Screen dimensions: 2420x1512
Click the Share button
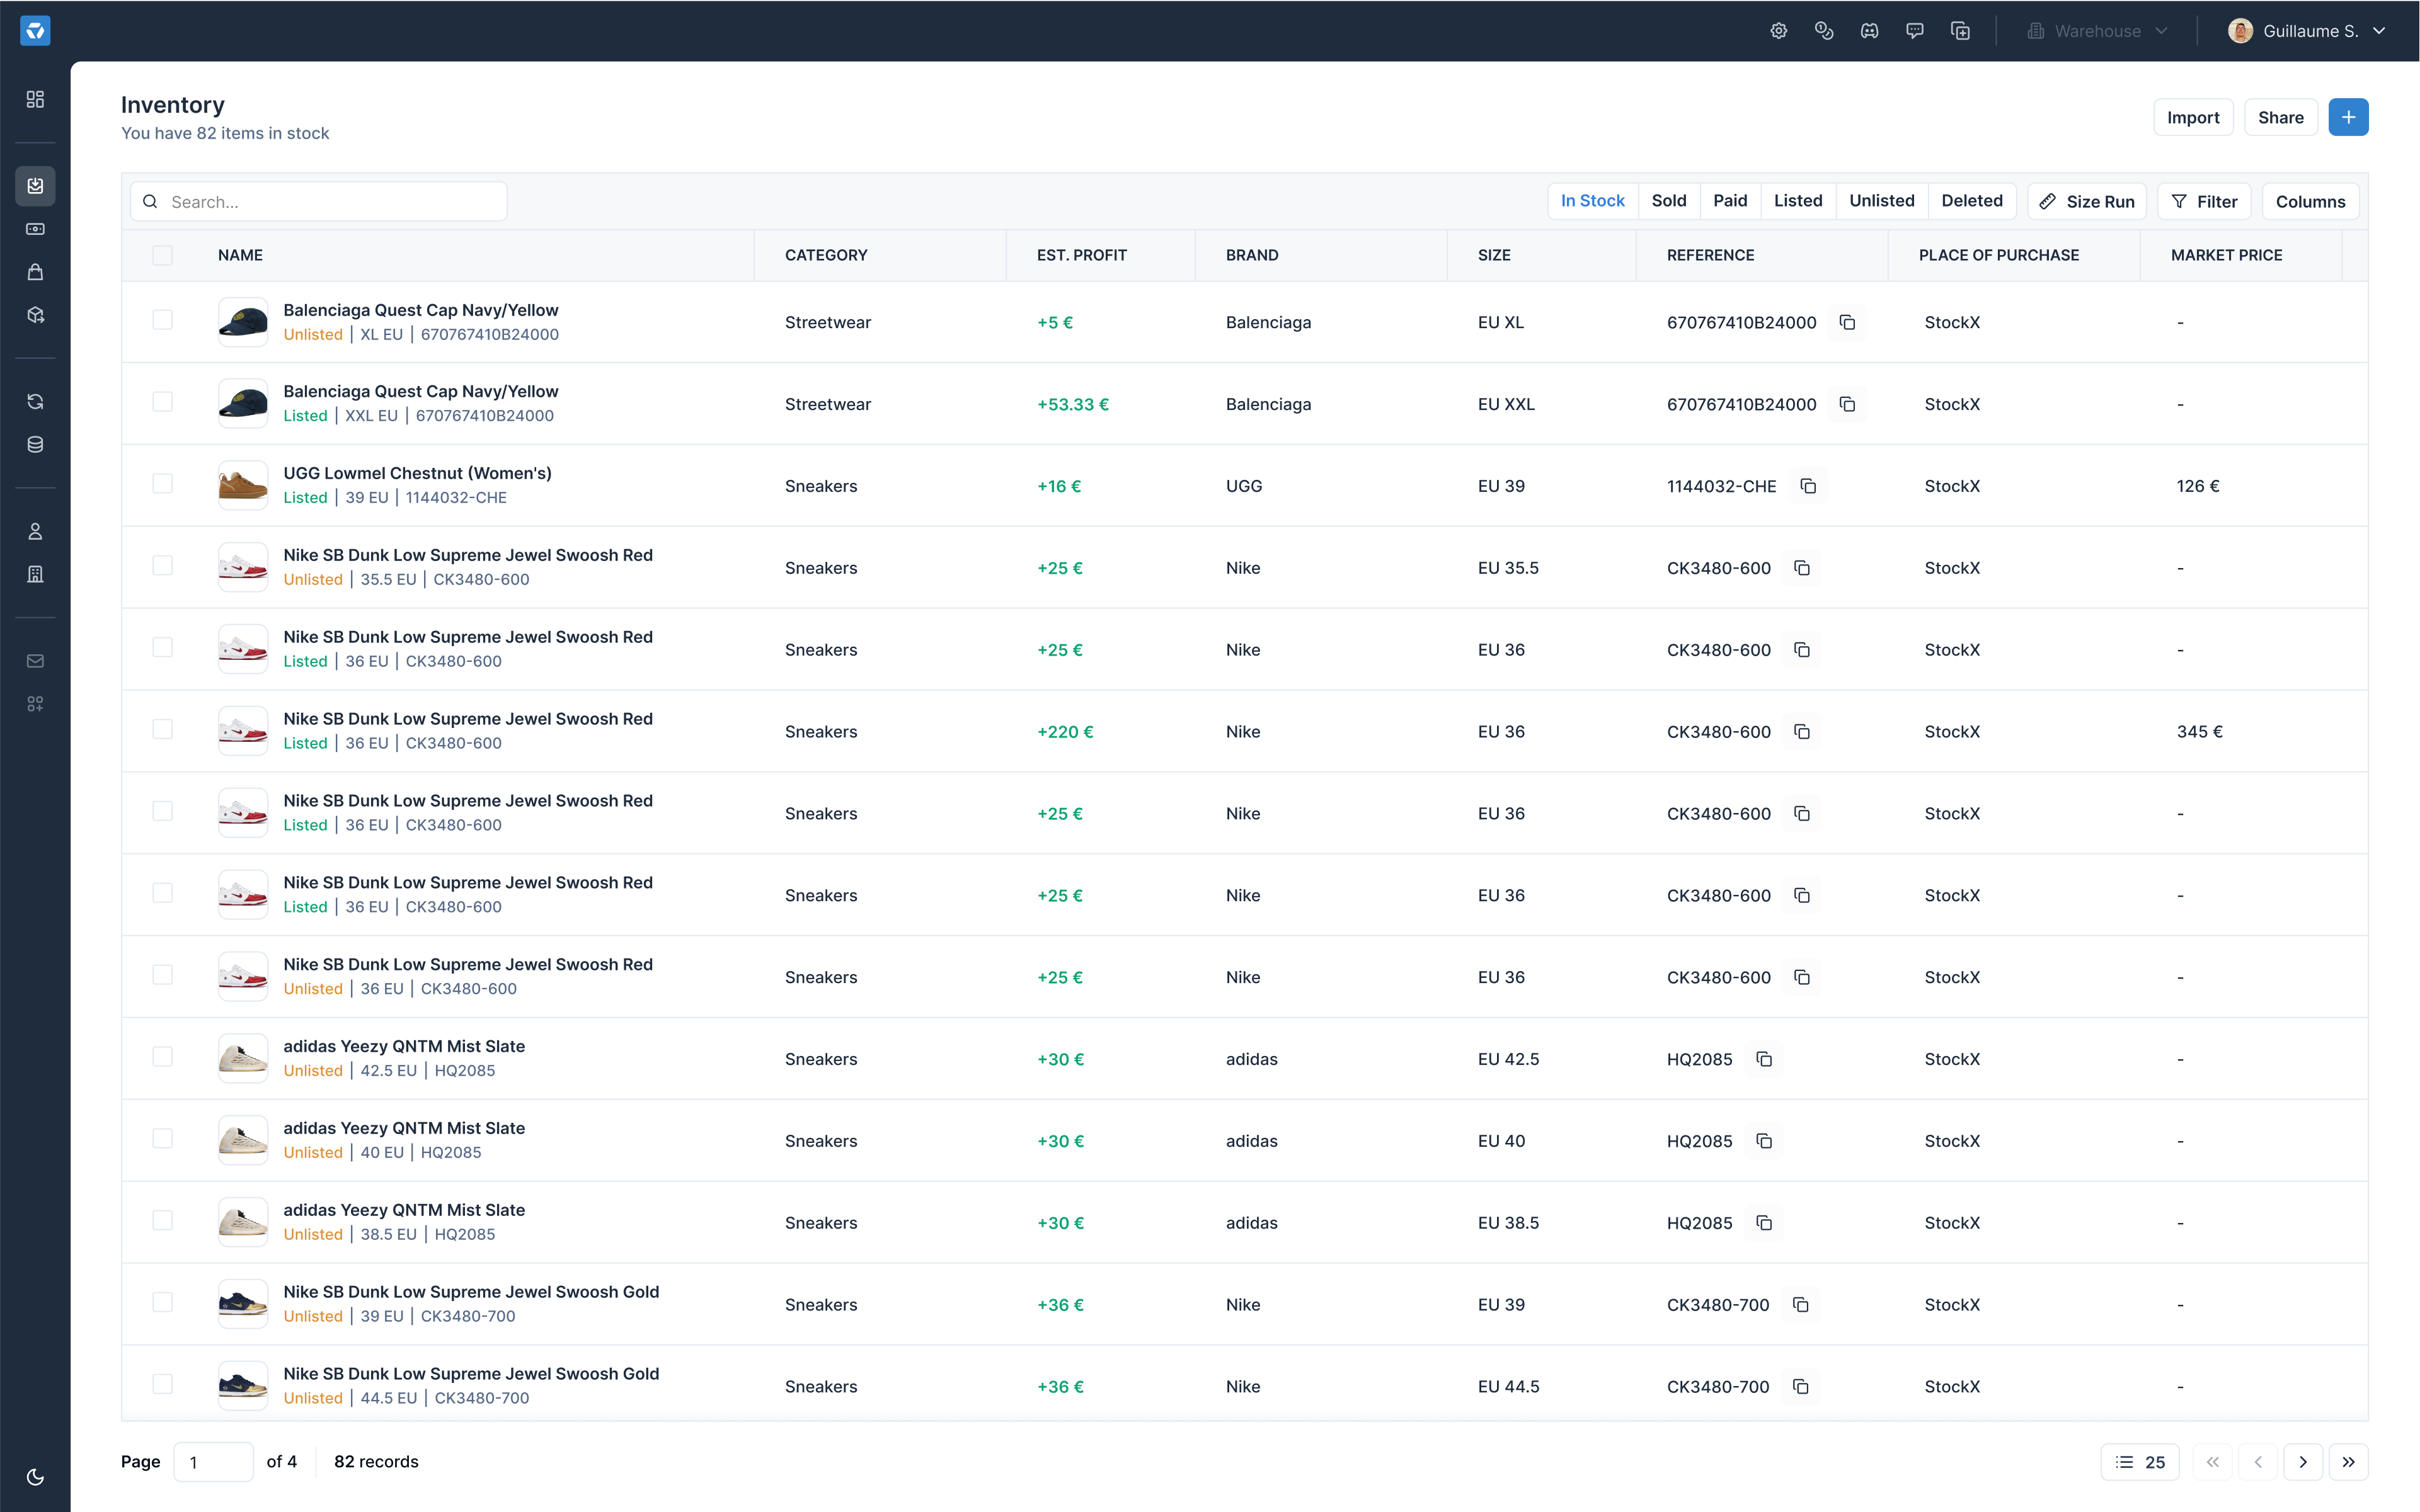[2280, 117]
